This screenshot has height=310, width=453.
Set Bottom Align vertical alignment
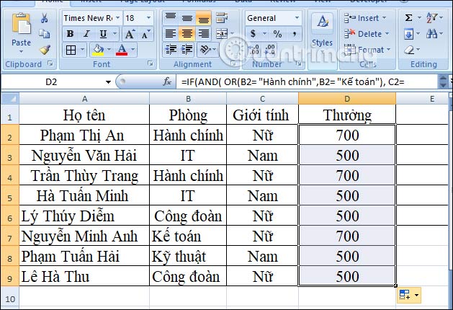click(203, 18)
